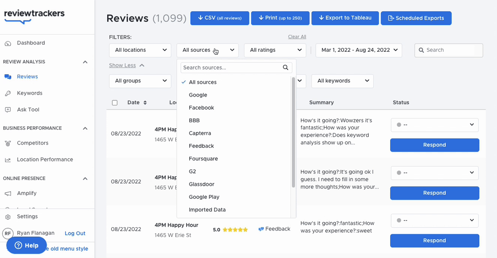
Task: Collapse the Review Analysis section
Action: [85, 62]
